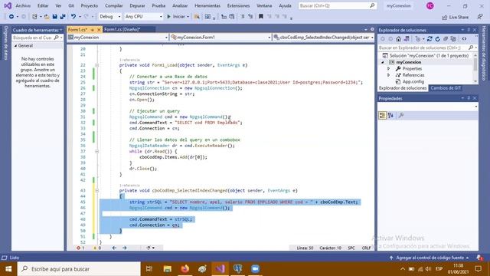Select App.config in Solution Explorer
The image size is (490, 276).
coord(413,82)
